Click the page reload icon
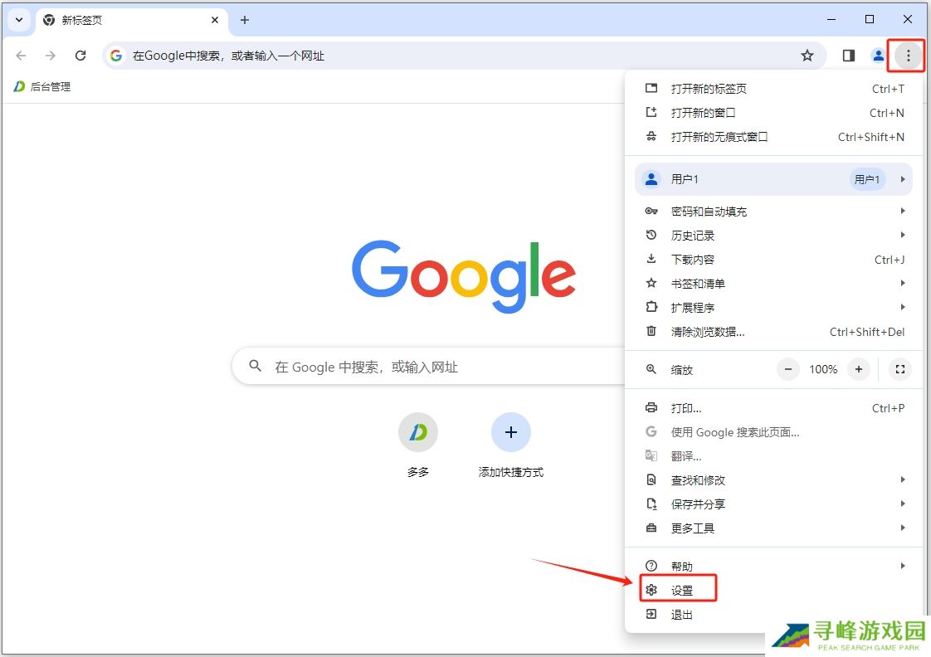The image size is (931, 657). tap(80, 56)
